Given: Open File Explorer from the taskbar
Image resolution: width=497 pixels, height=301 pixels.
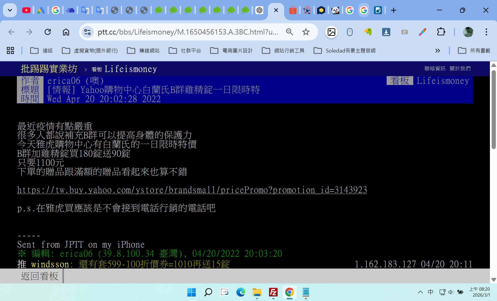Looking at the screenshot, I should click(x=257, y=292).
